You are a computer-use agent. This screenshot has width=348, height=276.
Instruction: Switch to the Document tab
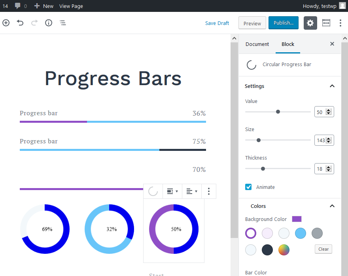pos(257,44)
